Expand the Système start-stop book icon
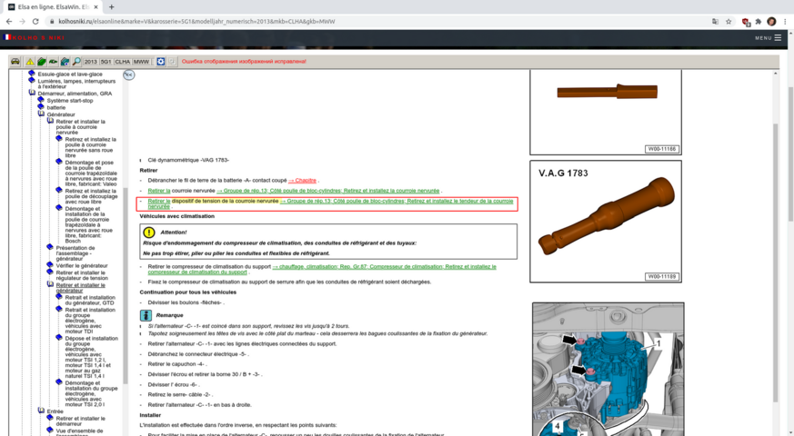Screen dimensions: 794x436 point(41,100)
